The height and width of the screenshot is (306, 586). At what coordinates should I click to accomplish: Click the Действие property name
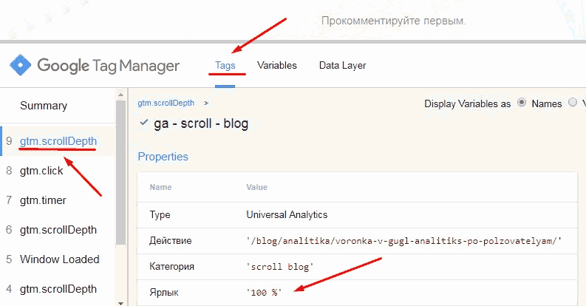tap(171, 241)
